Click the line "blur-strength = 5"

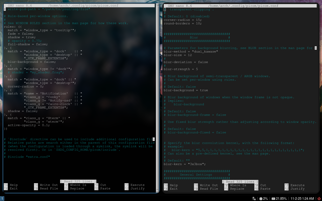[181, 69]
